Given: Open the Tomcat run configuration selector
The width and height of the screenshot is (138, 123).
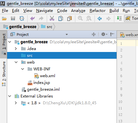Looking at the screenshot, I should 131,18.
